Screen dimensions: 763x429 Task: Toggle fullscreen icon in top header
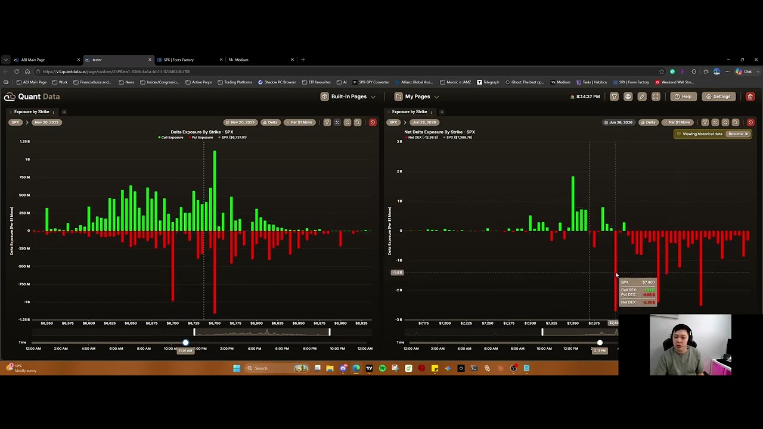[x=656, y=97]
